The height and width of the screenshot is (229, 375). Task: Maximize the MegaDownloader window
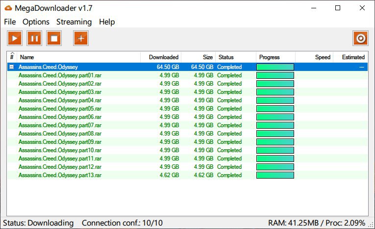tap(338, 8)
